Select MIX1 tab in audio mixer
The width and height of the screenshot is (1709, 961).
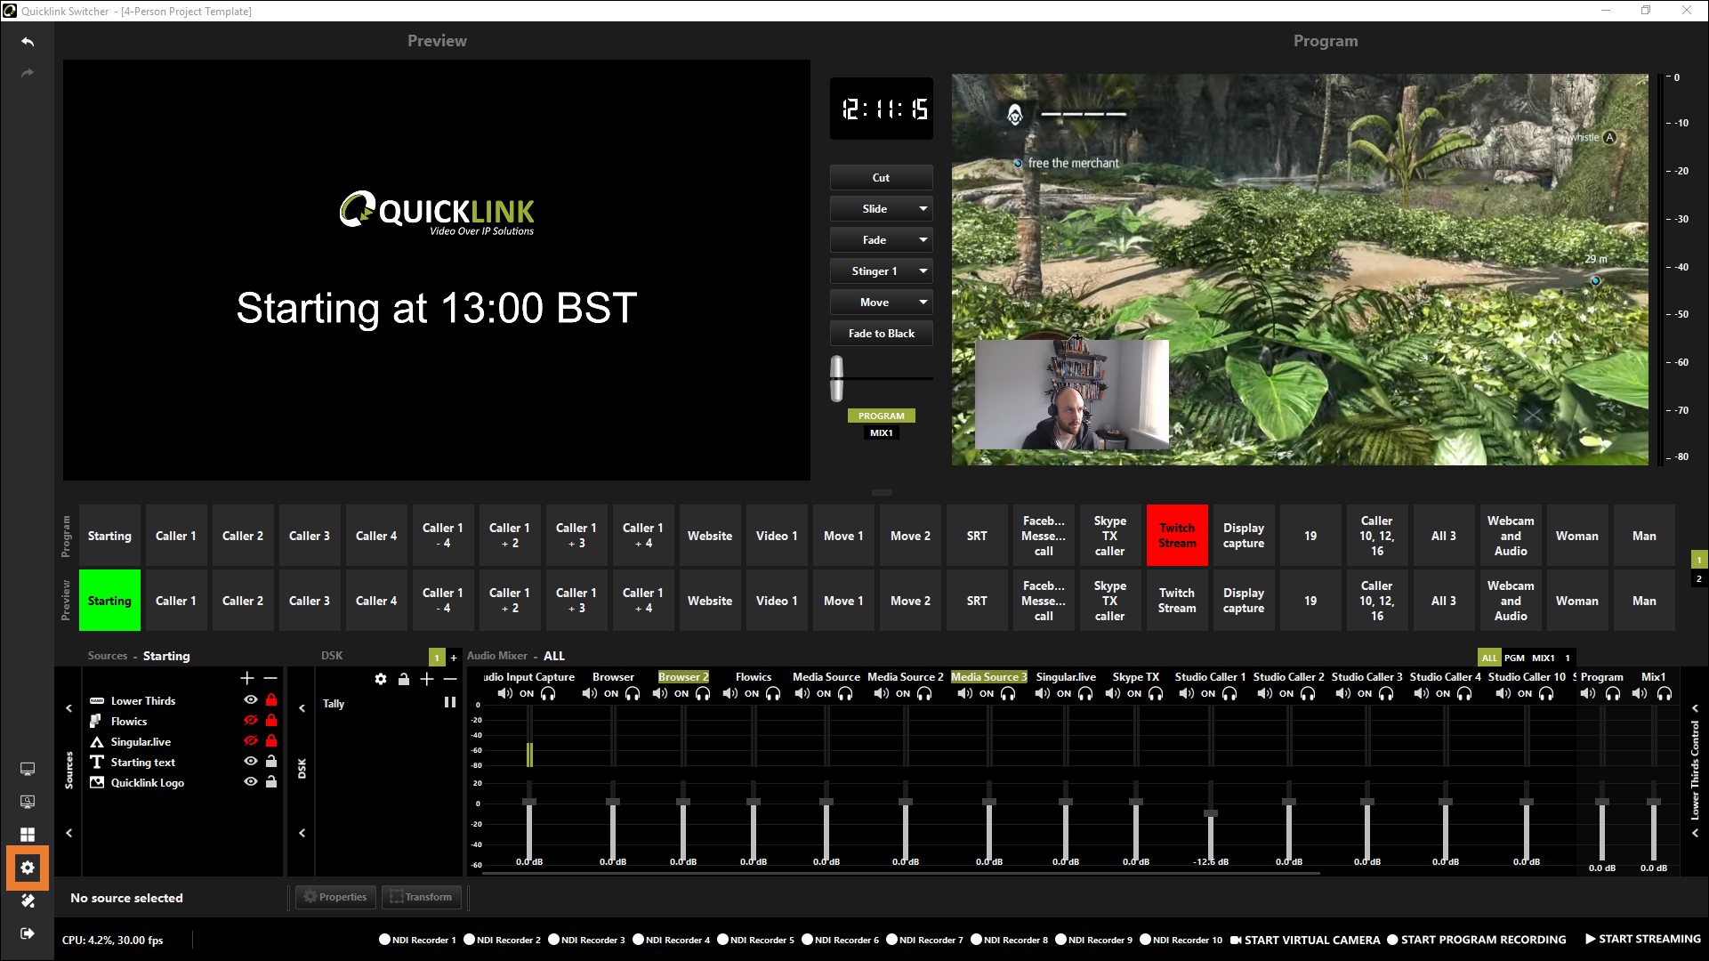pos(1544,658)
